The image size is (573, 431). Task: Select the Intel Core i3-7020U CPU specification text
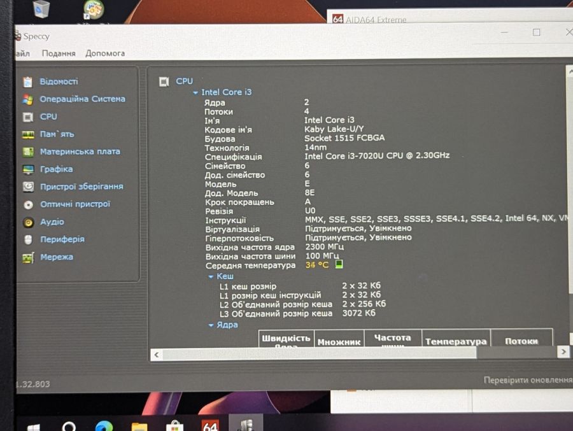point(377,156)
